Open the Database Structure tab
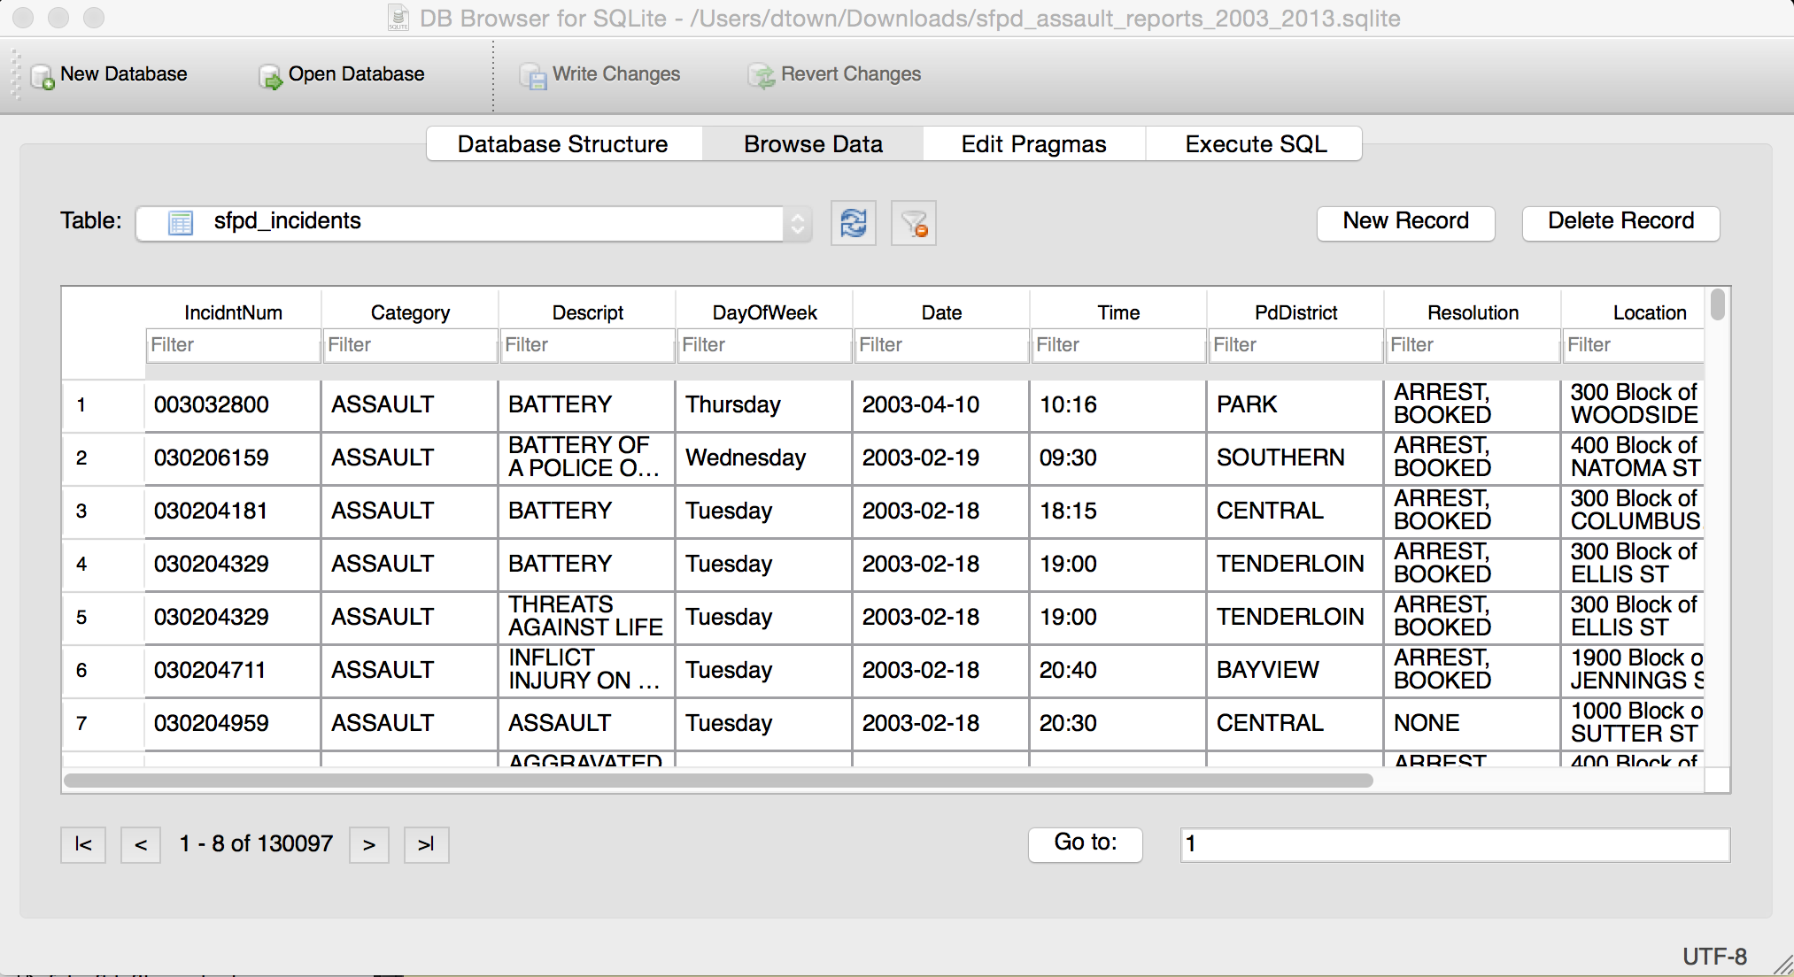 click(562, 143)
